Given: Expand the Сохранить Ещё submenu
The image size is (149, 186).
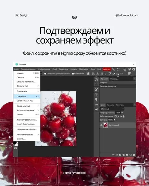Looking at the screenshot, I should (27, 106).
